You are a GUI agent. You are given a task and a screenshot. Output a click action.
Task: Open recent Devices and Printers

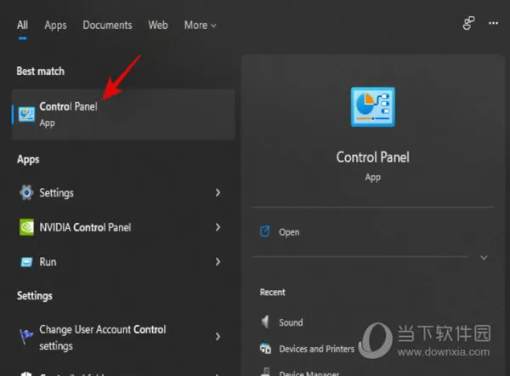(316, 349)
